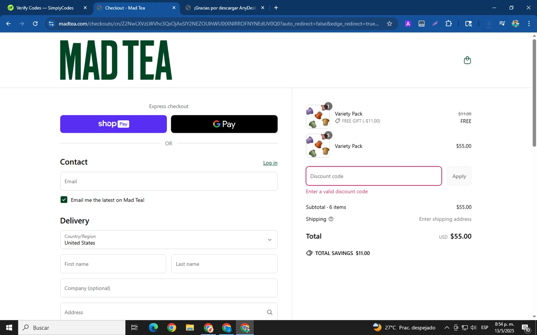Close the Checkout - Mad Tea tab
537x335 pixels.
pos(174,7)
